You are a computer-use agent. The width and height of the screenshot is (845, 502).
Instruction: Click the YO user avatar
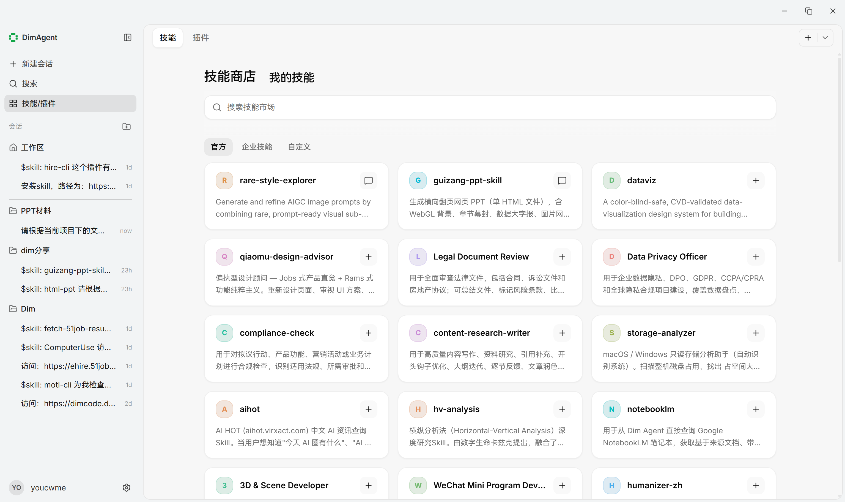pyautogui.click(x=17, y=488)
